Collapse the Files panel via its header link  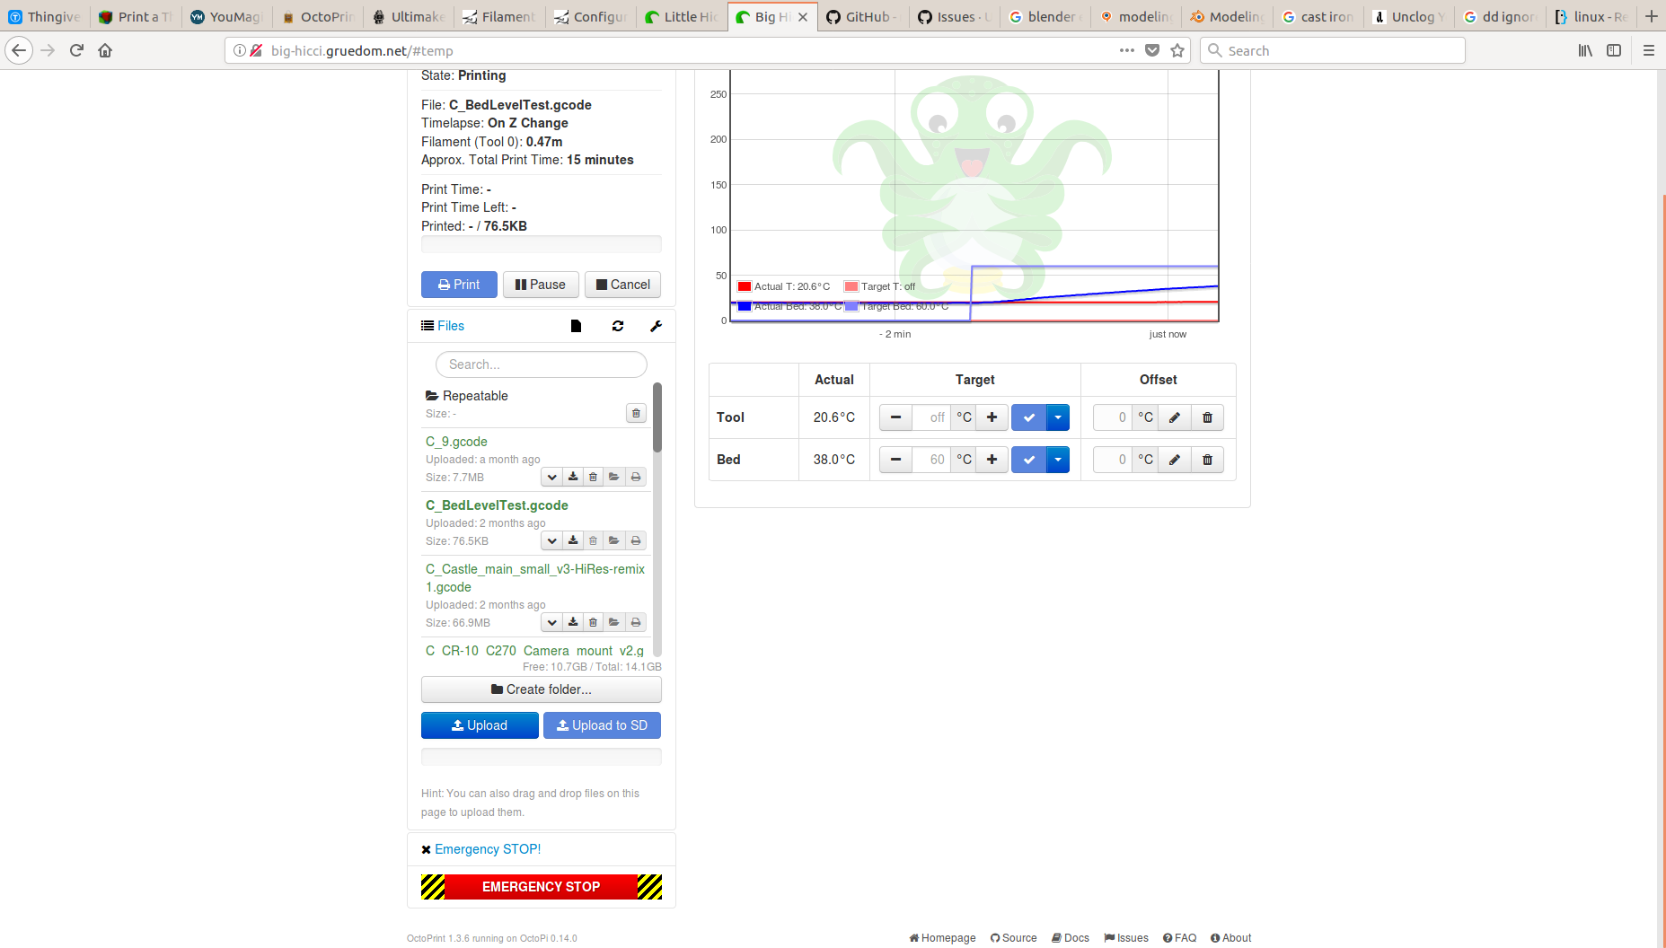(450, 326)
